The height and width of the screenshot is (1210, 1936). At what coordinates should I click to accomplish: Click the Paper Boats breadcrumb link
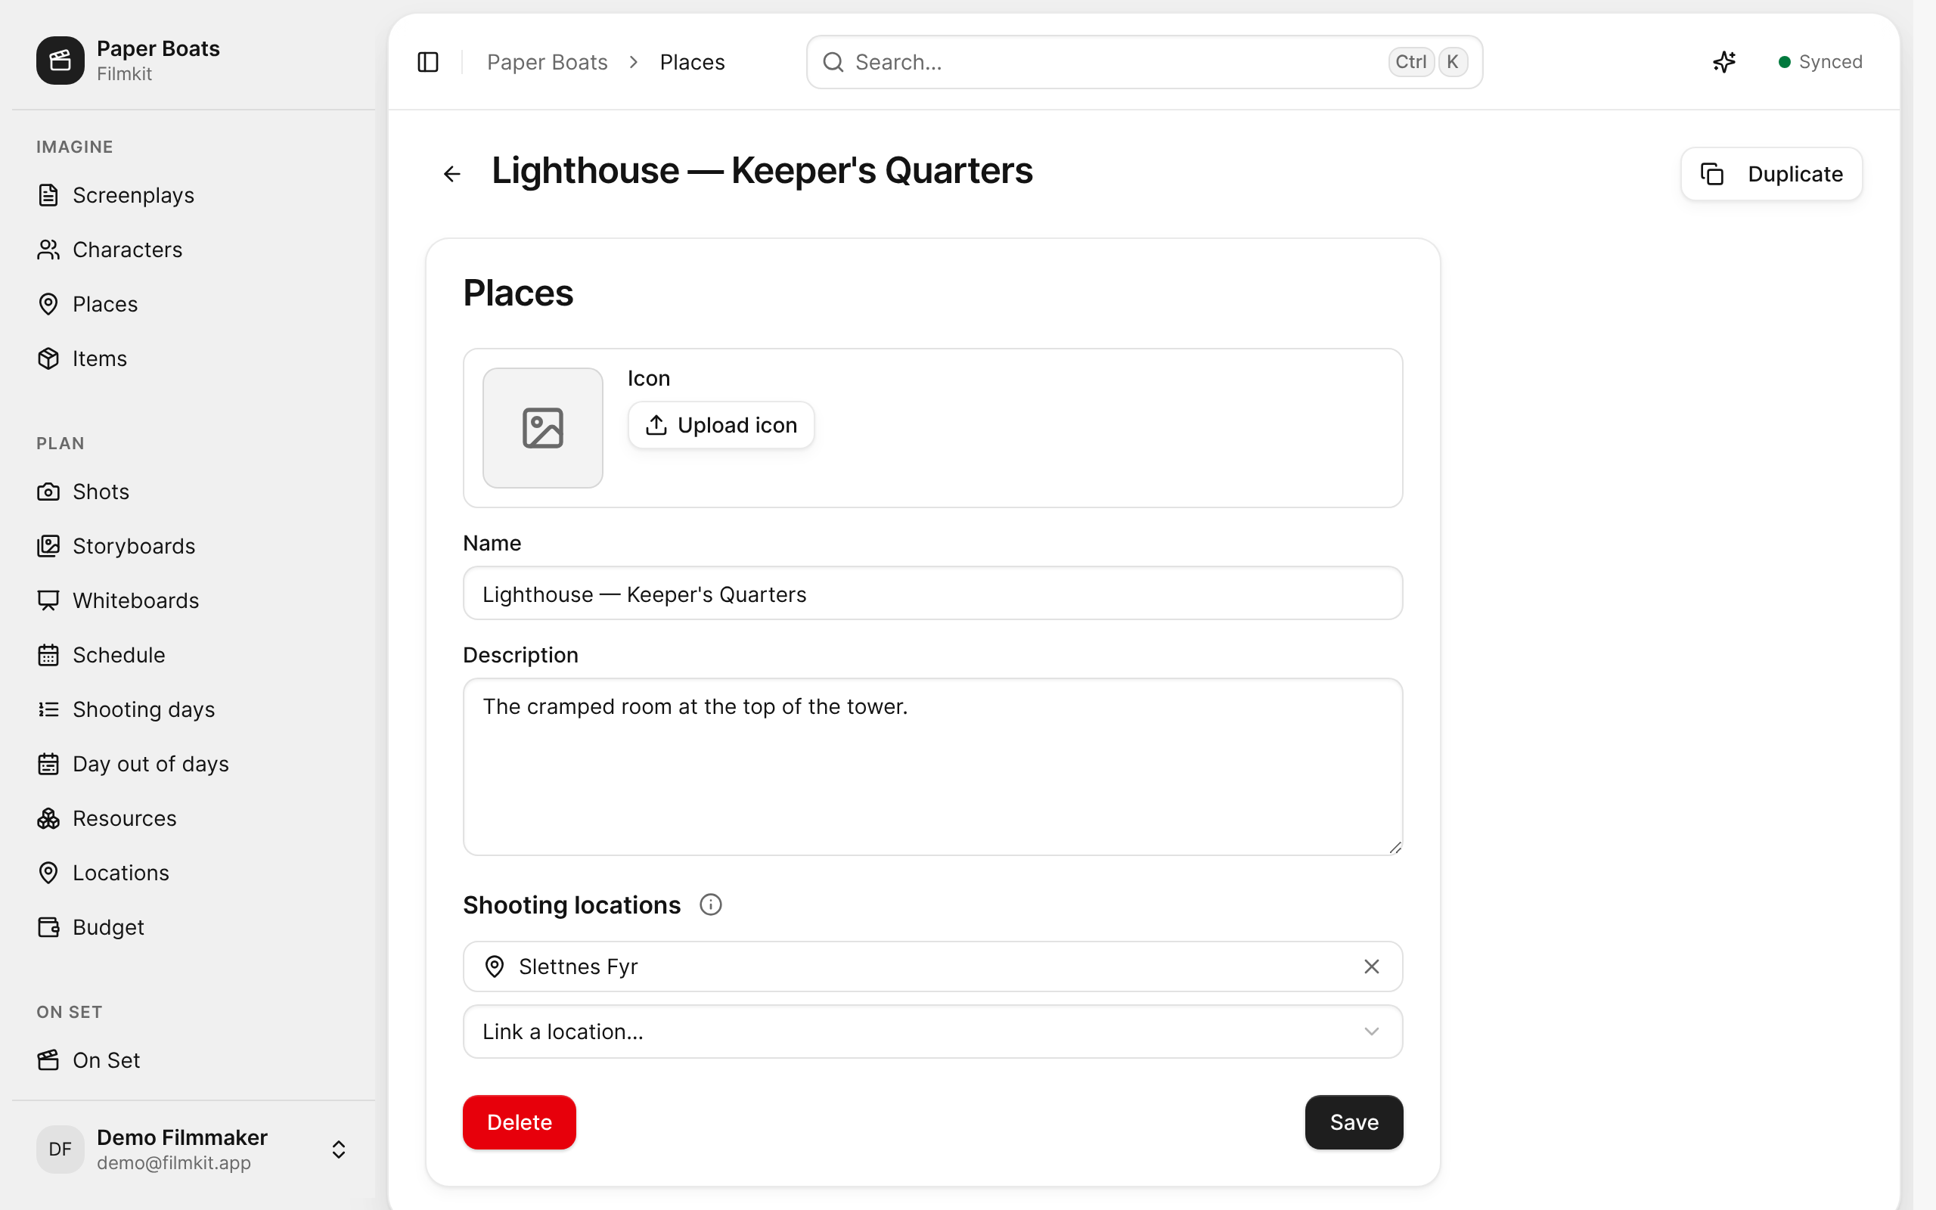548,61
